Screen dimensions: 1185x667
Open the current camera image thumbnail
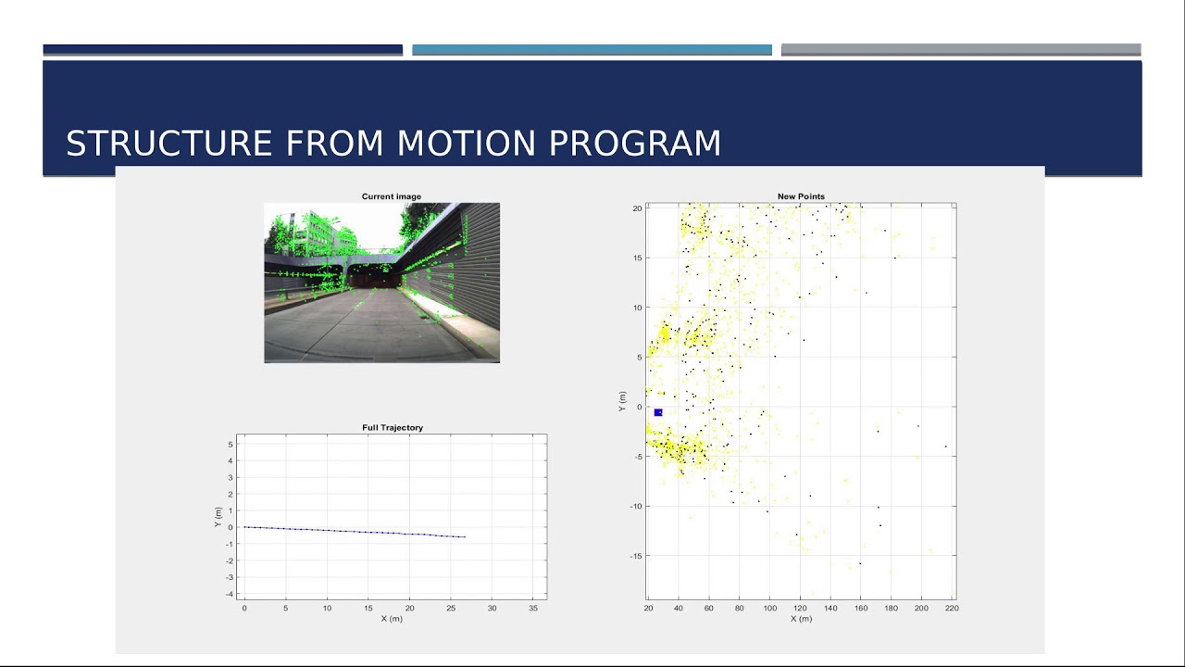pyautogui.click(x=381, y=283)
